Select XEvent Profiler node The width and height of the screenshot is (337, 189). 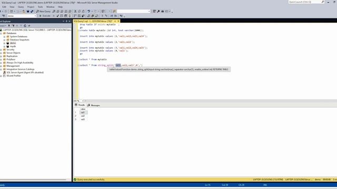pos(14,76)
